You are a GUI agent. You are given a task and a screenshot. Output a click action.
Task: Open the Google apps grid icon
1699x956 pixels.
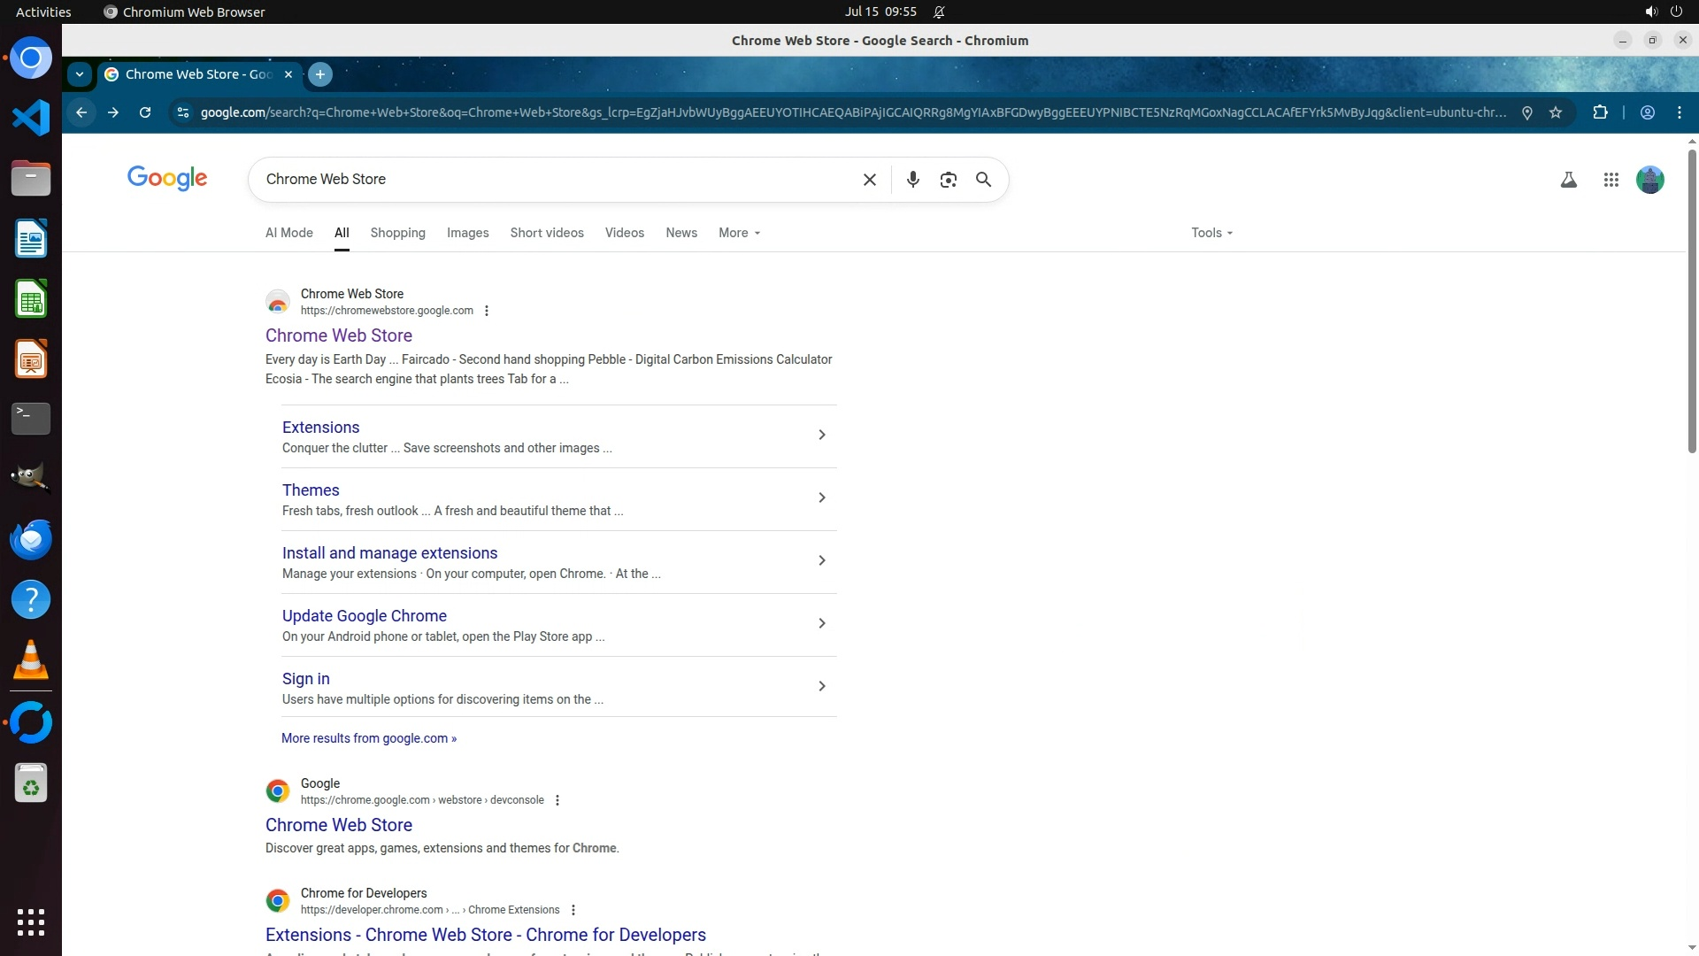click(x=1611, y=180)
